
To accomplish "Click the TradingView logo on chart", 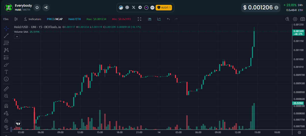I will click(x=18, y=124).
